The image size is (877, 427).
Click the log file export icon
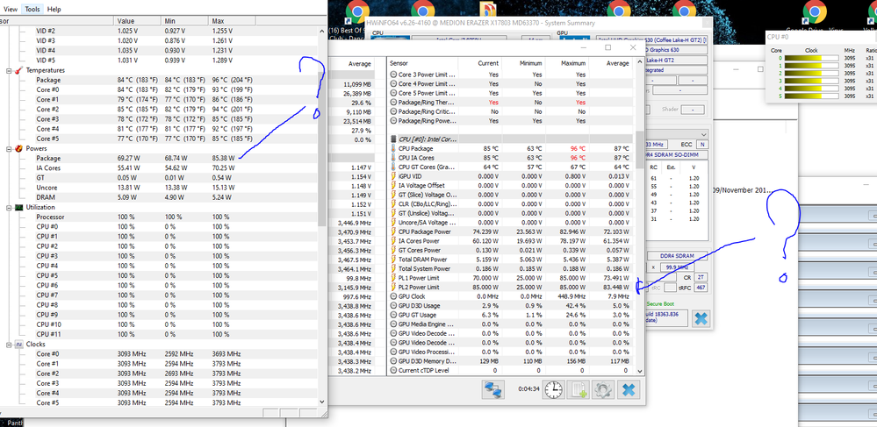point(579,390)
